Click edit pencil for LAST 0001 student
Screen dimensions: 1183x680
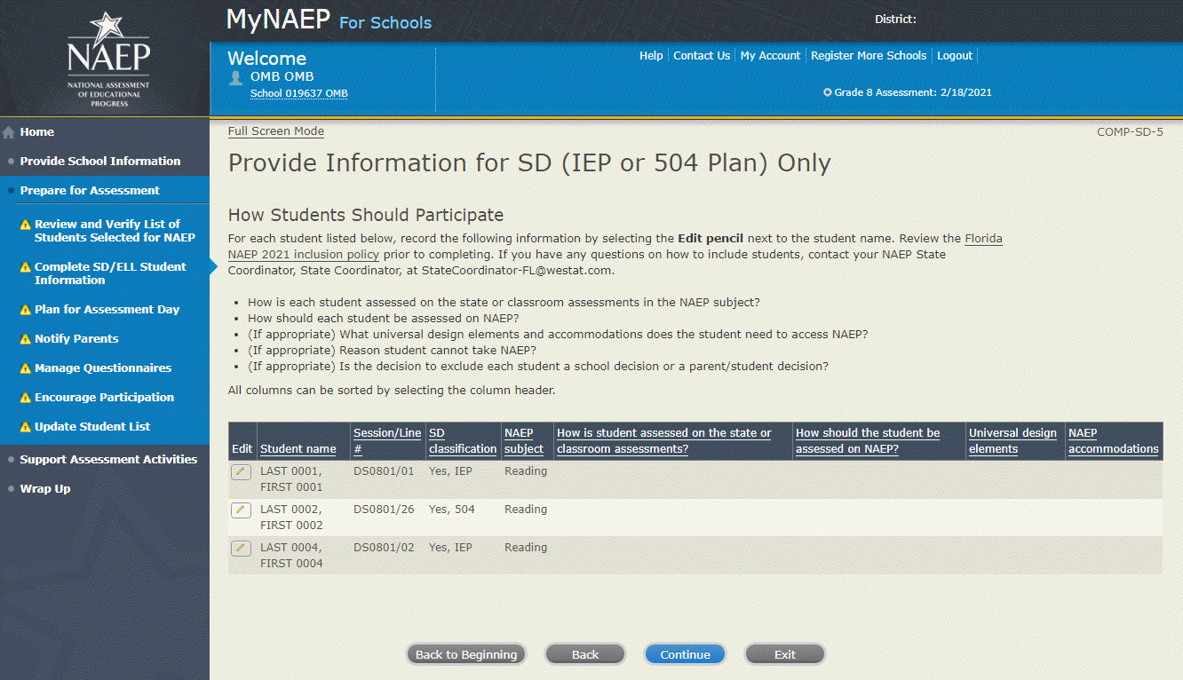241,471
